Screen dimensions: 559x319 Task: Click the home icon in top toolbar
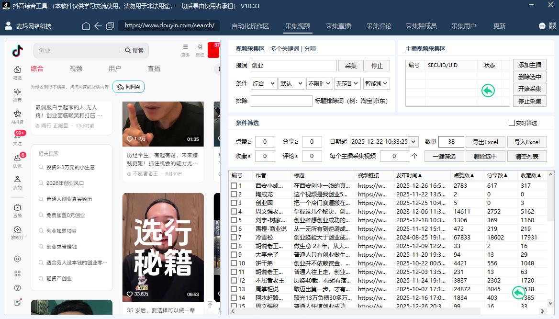(86, 26)
